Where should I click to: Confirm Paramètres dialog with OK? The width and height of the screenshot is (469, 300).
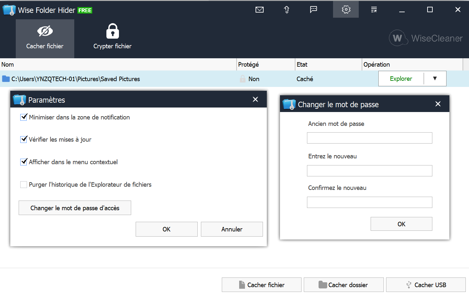[x=167, y=229]
